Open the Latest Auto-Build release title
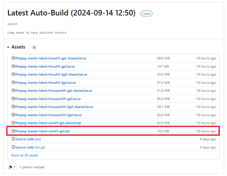Viewport: 227px width, 176px height. point(71,13)
